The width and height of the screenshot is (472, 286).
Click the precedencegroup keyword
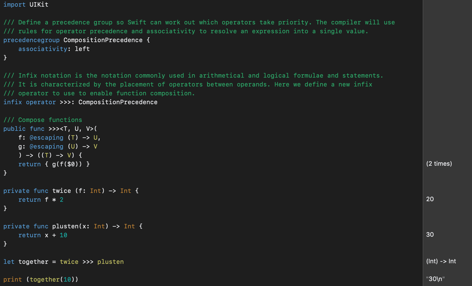(x=31, y=40)
